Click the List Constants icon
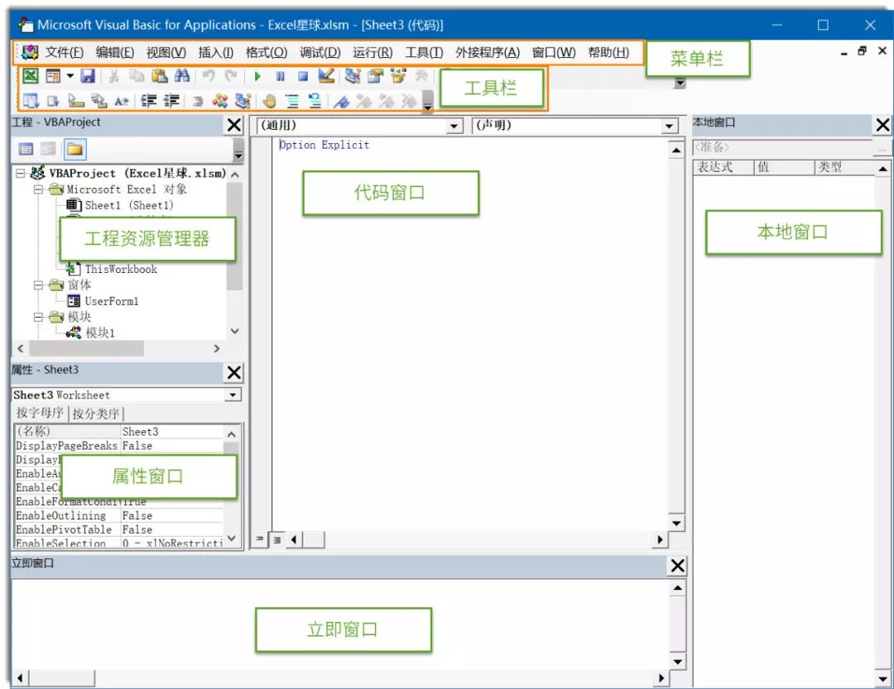Viewport: 894px width, 689px height. (x=53, y=101)
